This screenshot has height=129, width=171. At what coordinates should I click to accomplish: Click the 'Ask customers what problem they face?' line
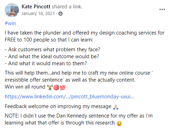(52, 50)
